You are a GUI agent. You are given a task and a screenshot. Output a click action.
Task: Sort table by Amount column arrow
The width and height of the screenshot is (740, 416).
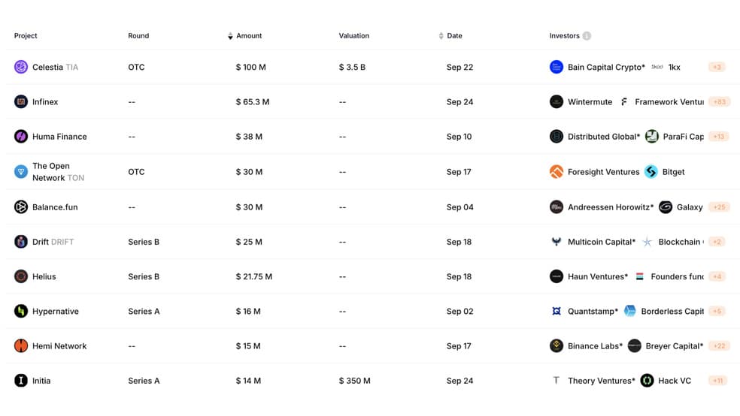(x=230, y=36)
